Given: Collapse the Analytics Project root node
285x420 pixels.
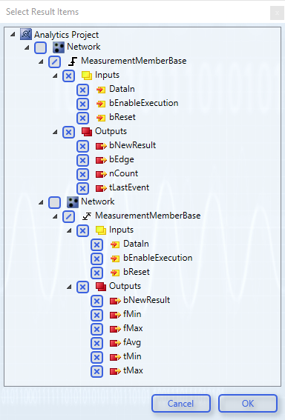Looking at the screenshot, I should click(x=13, y=34).
